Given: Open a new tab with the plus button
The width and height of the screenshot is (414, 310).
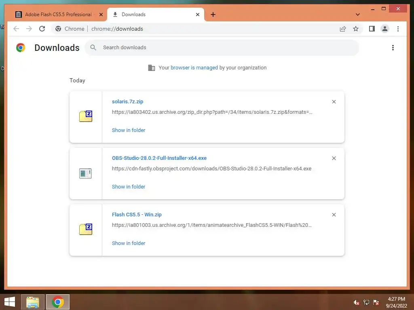Looking at the screenshot, I should pos(213,15).
